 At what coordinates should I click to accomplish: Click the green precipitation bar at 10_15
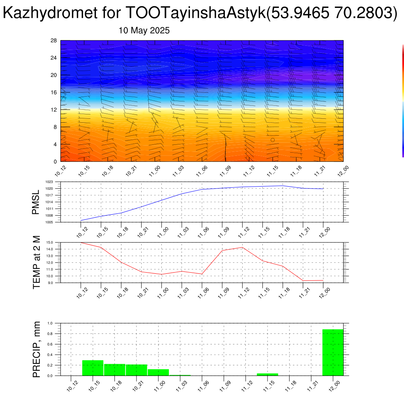click(x=93, y=368)
